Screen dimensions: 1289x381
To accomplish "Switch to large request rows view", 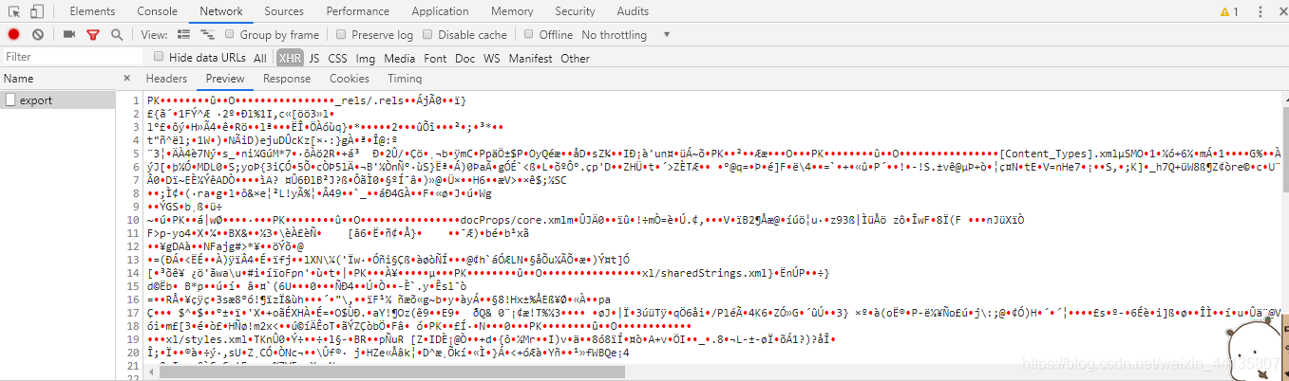I will coord(182,34).
